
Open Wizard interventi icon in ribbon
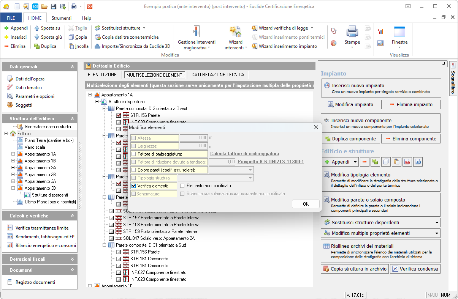click(x=235, y=32)
